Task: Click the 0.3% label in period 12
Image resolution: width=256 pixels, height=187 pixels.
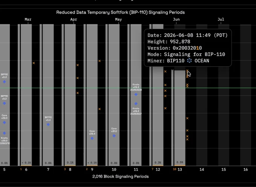Action: (158, 163)
